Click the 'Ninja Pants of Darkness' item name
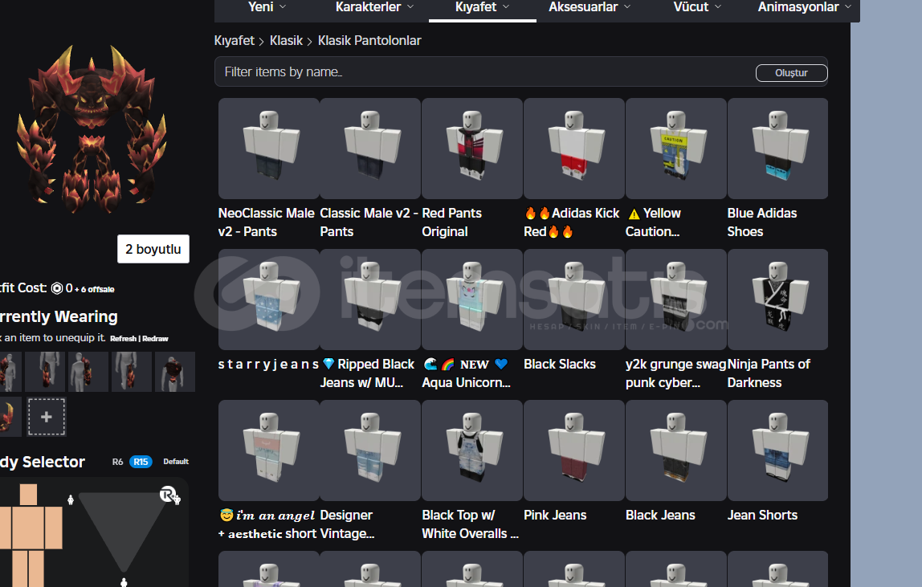This screenshot has height=587, width=922. (x=769, y=373)
